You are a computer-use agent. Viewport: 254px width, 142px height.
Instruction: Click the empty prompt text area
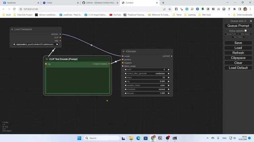(x=77, y=80)
